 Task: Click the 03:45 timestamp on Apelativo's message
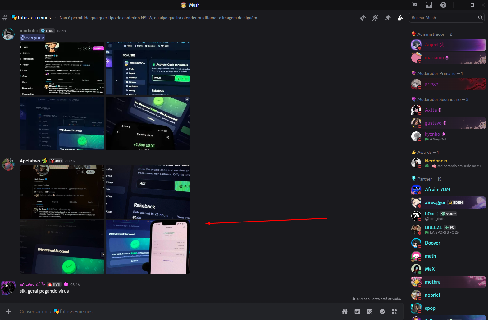click(x=70, y=161)
